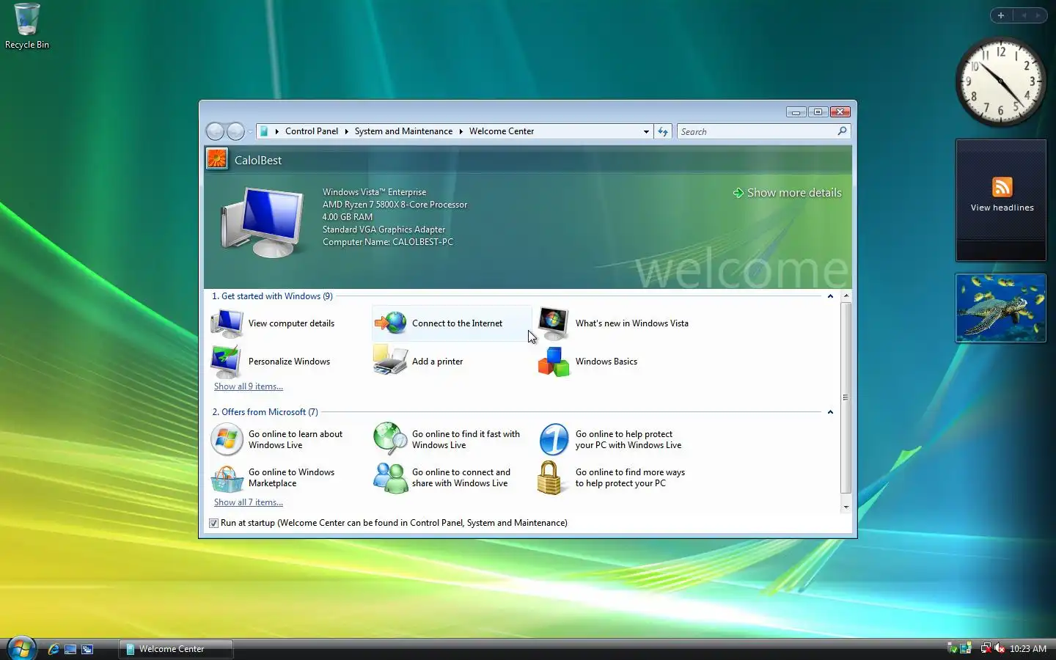Click Show Desktop in Quick Launch
1056x660 pixels.
[x=70, y=649]
